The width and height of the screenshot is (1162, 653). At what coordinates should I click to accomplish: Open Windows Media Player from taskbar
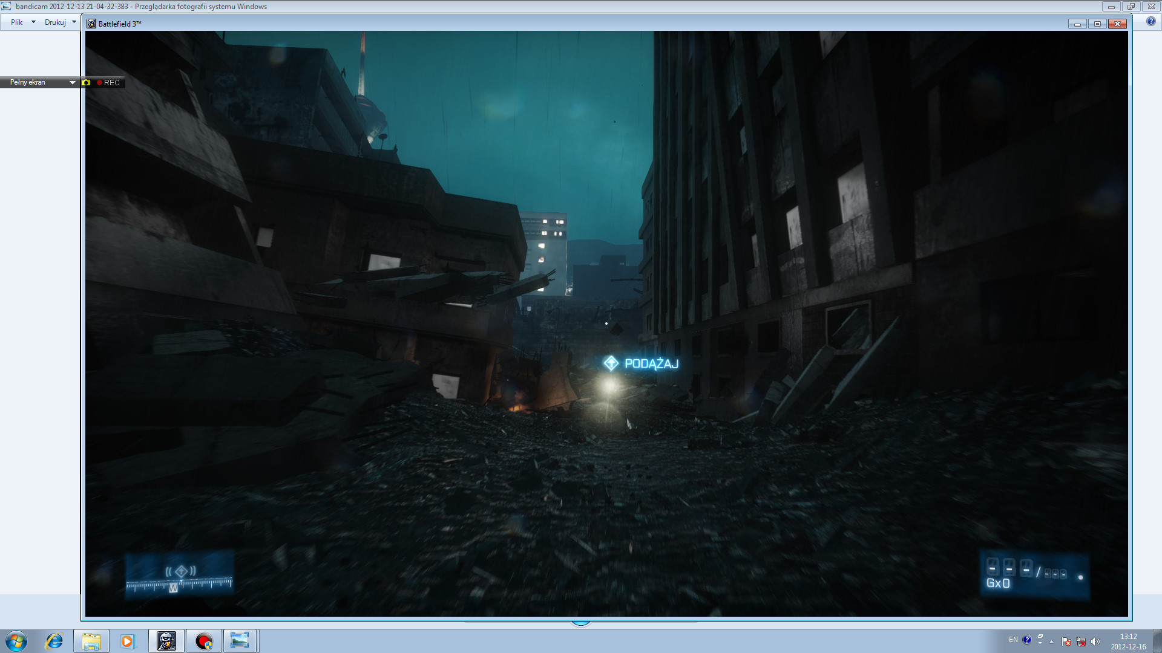pos(128,641)
